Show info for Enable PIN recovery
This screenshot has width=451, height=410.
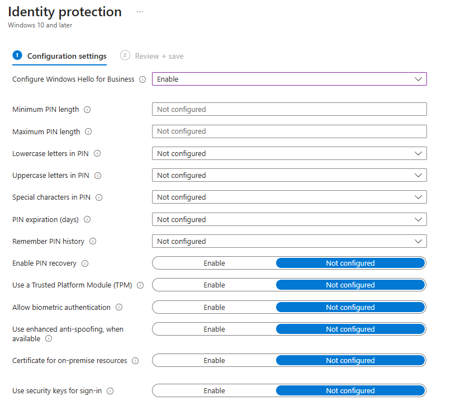pos(85,263)
